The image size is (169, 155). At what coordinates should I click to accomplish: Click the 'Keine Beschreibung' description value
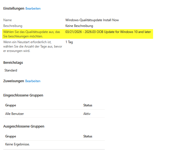[x=79, y=26]
